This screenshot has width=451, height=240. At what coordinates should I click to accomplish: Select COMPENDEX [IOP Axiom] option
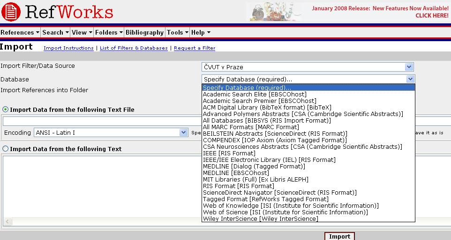click(x=308, y=140)
